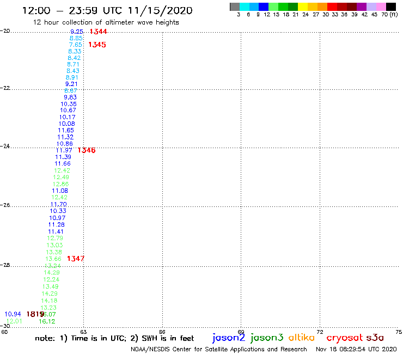Click the s3a satellite legend label
The height and width of the screenshot is (354, 403).
point(375,338)
